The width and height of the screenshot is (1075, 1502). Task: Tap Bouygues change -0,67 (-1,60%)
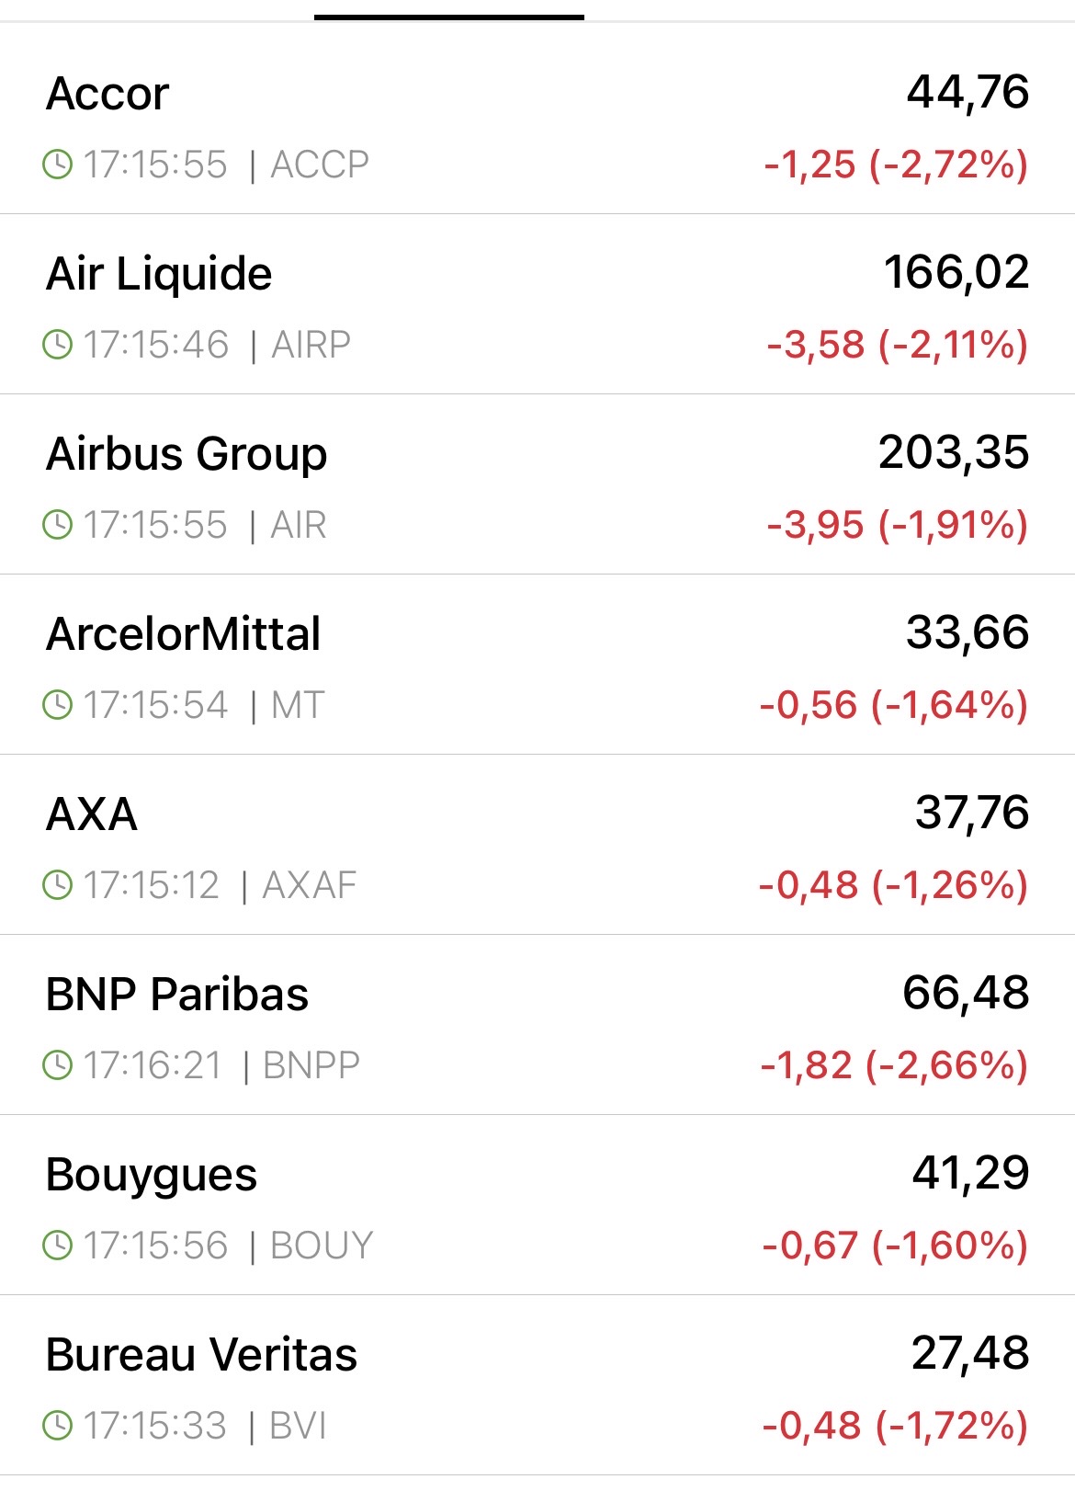pos(894,1246)
